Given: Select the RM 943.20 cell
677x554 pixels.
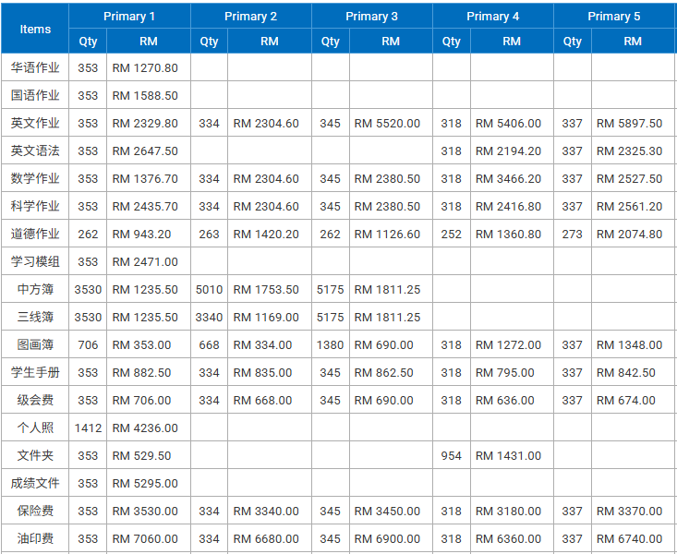Looking at the screenshot, I should tap(149, 234).
